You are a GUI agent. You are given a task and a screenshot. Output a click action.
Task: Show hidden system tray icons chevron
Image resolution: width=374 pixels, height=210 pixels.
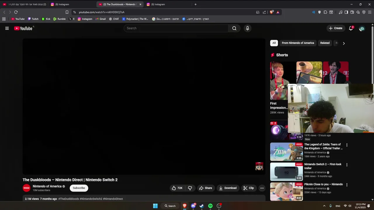click(324, 206)
